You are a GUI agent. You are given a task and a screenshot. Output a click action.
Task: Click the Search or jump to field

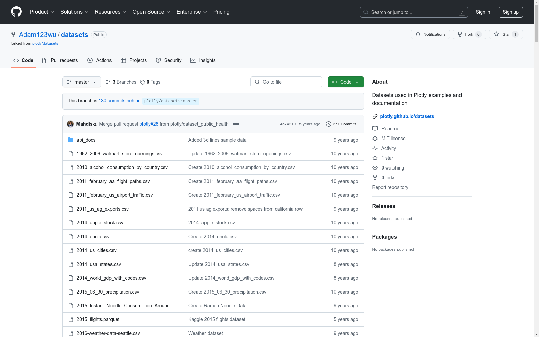[414, 12]
